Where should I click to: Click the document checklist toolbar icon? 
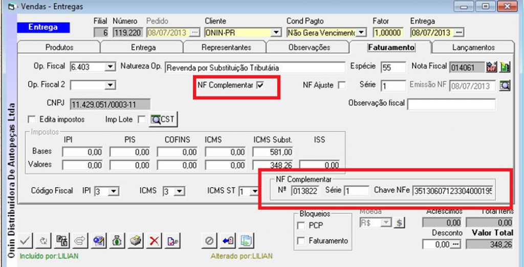click(x=173, y=240)
